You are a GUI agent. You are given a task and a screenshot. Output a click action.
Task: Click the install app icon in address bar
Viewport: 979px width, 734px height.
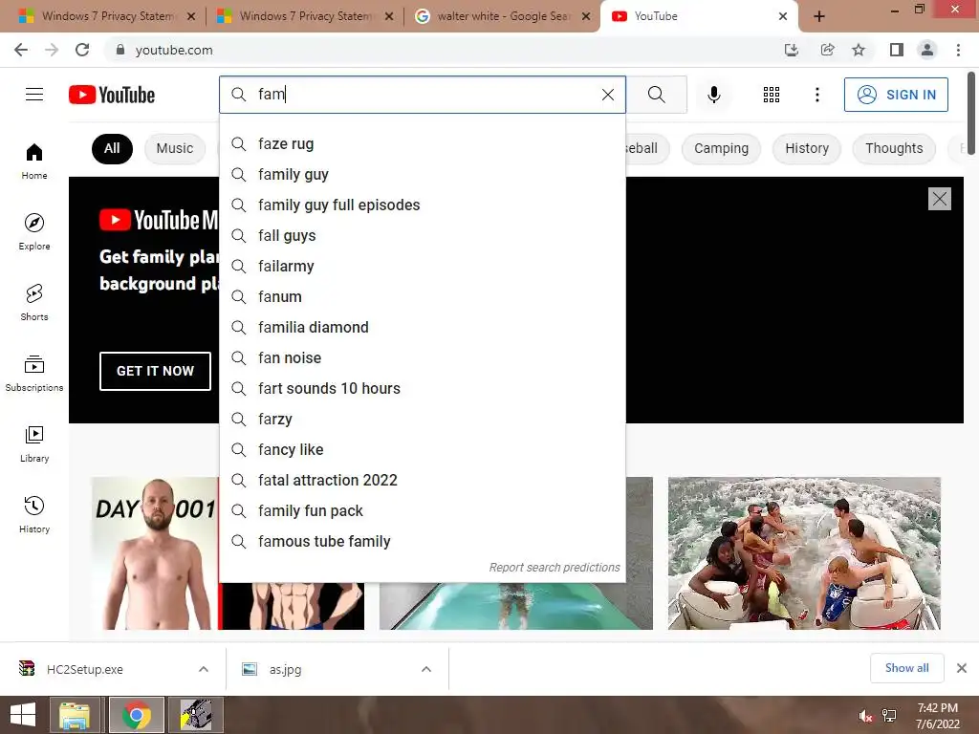[x=791, y=50]
